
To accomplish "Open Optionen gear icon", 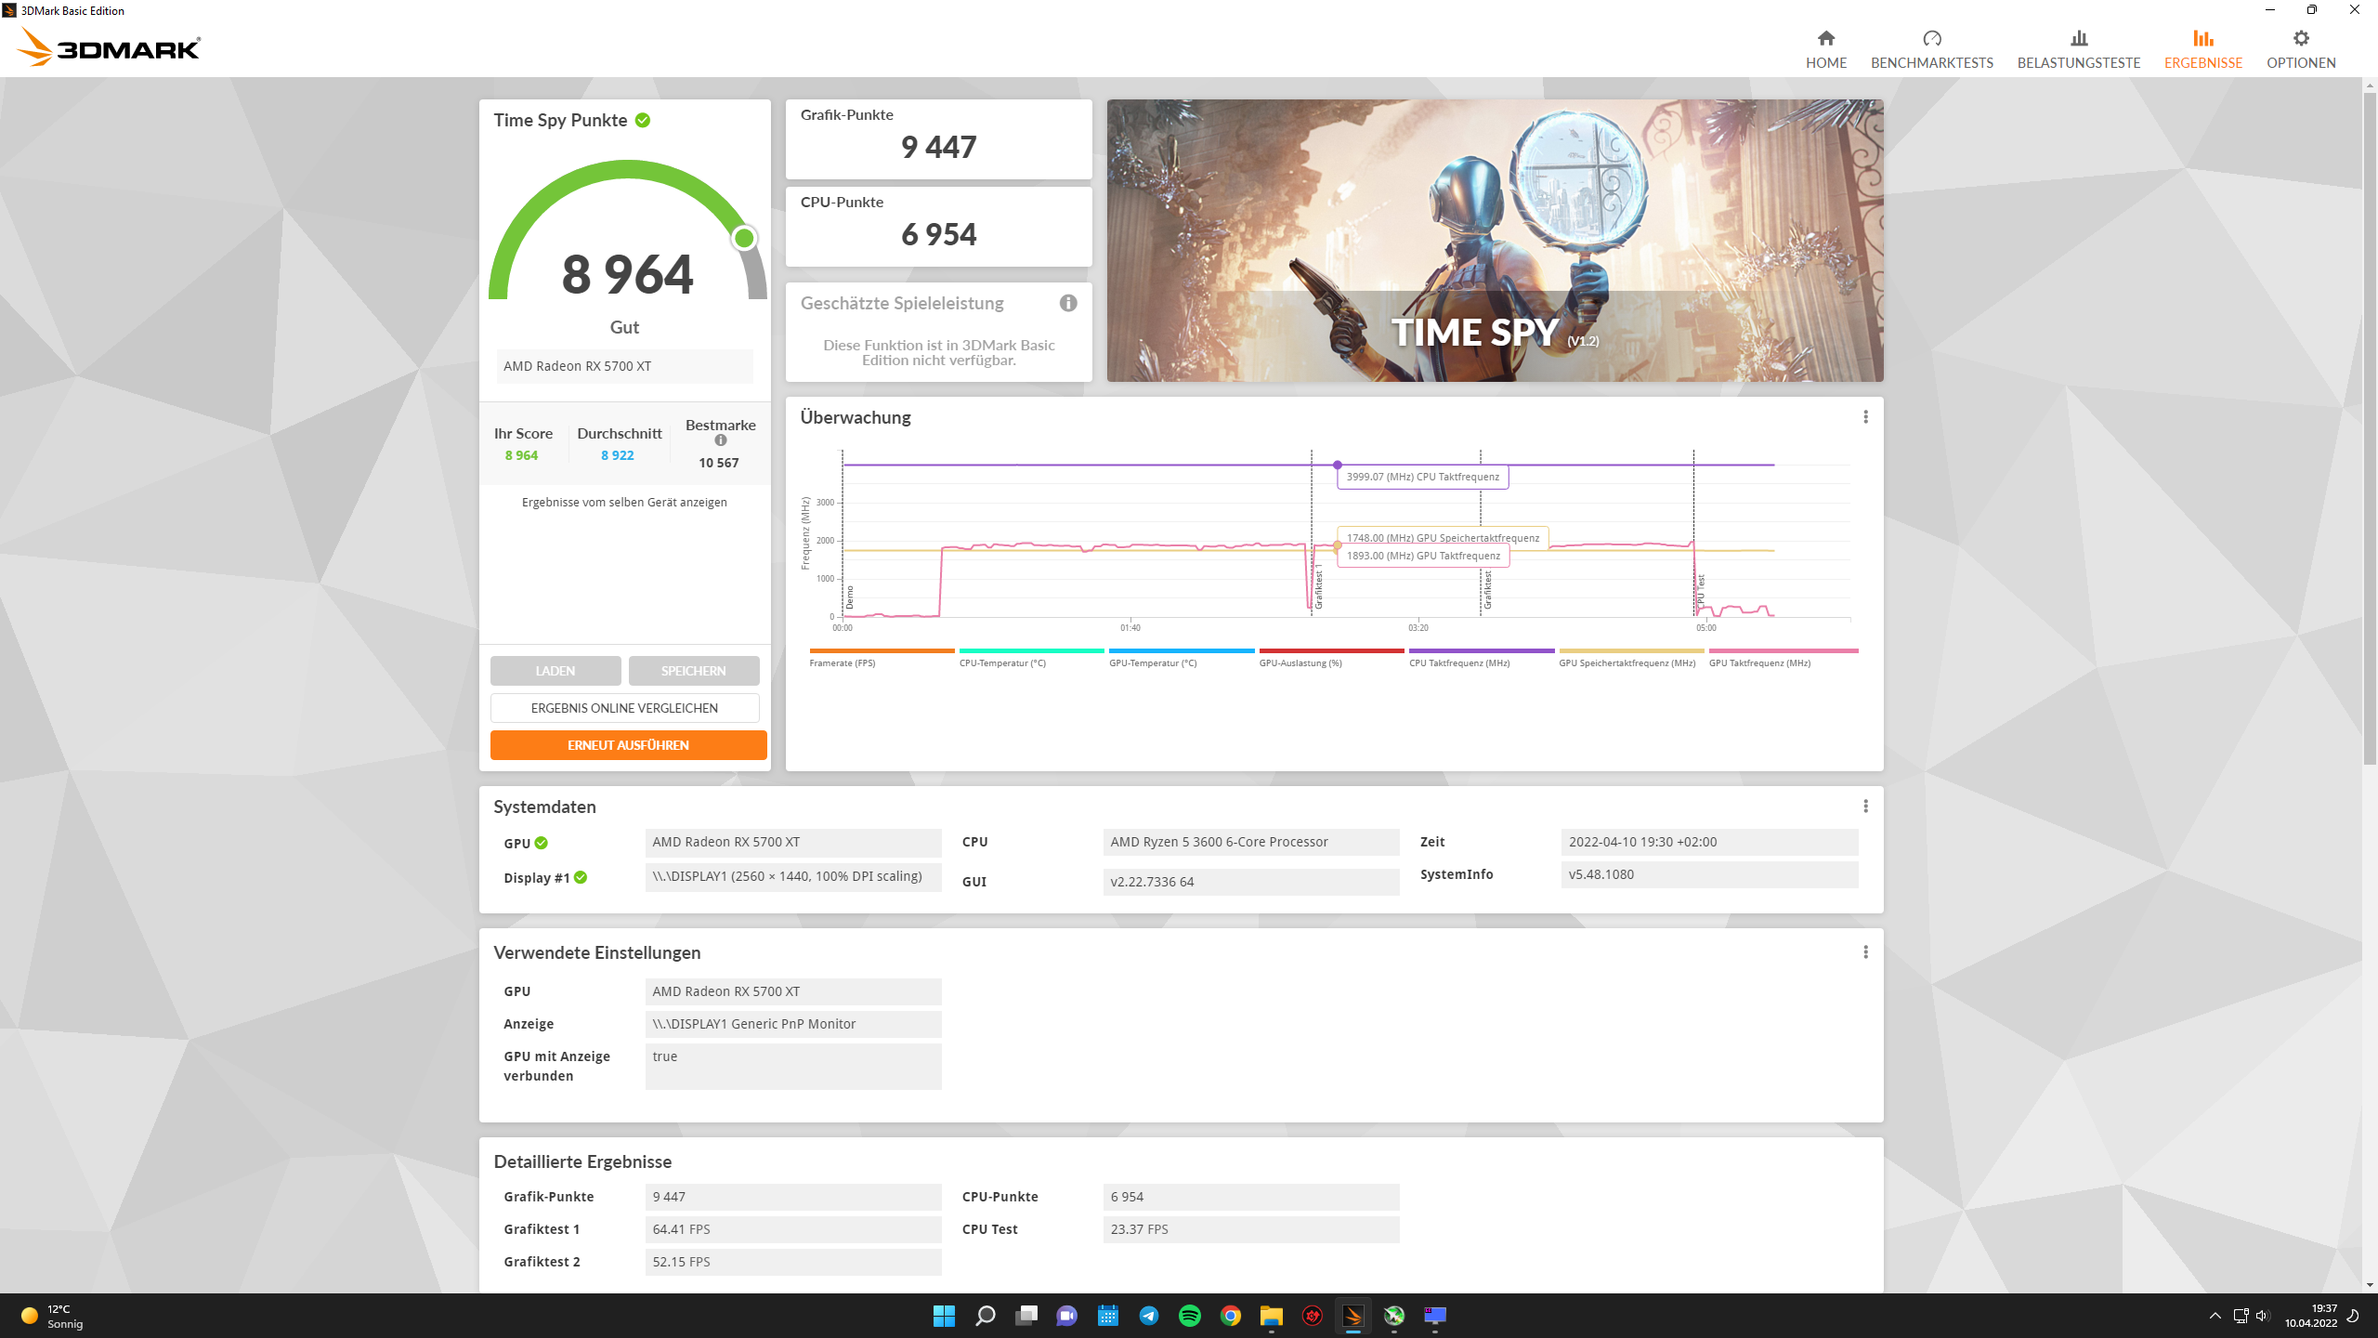I will [x=2300, y=39].
